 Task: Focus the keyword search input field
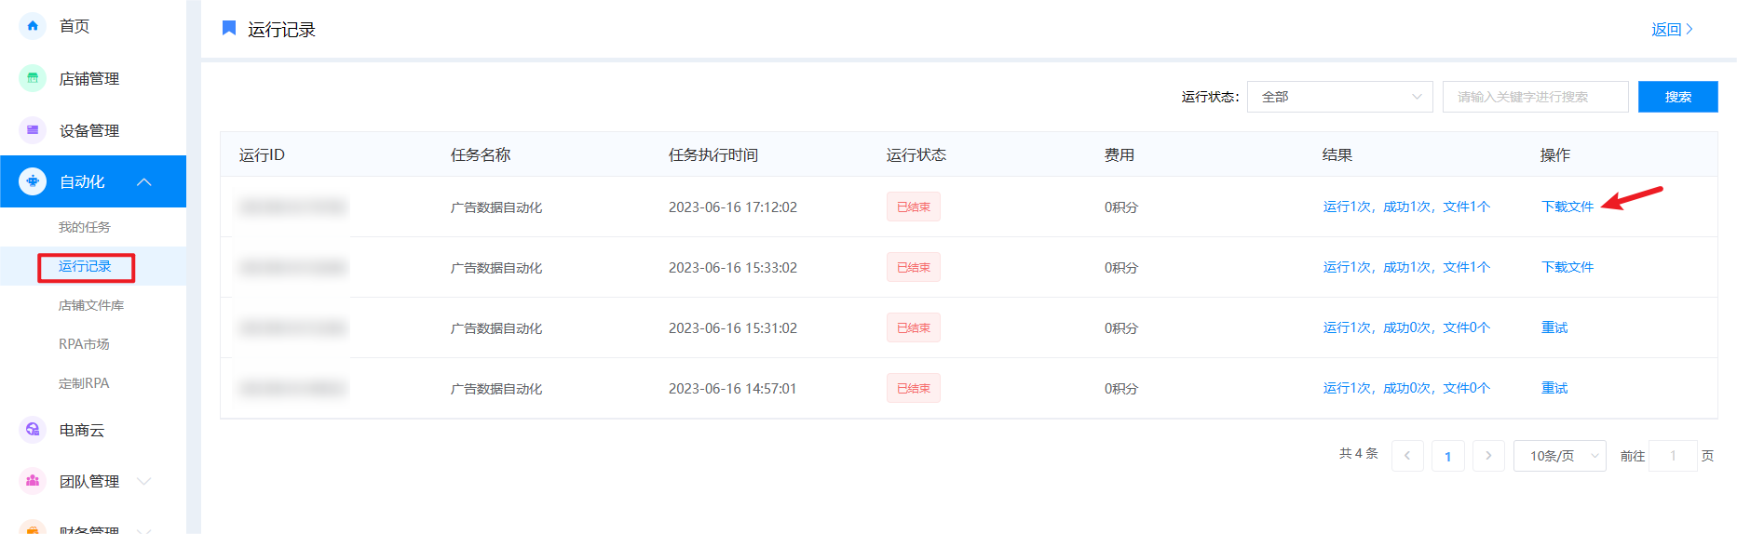pos(1535,97)
